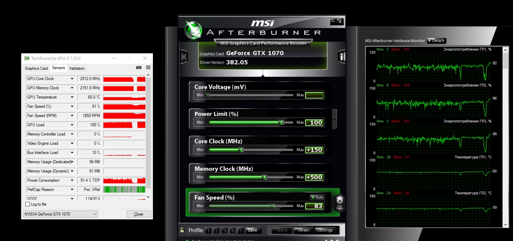Click the Core Voltage value field

[x=315, y=95]
